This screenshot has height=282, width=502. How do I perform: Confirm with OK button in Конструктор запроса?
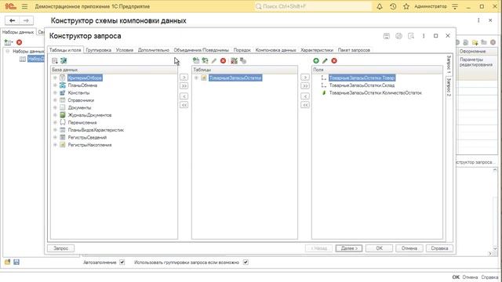click(x=379, y=248)
